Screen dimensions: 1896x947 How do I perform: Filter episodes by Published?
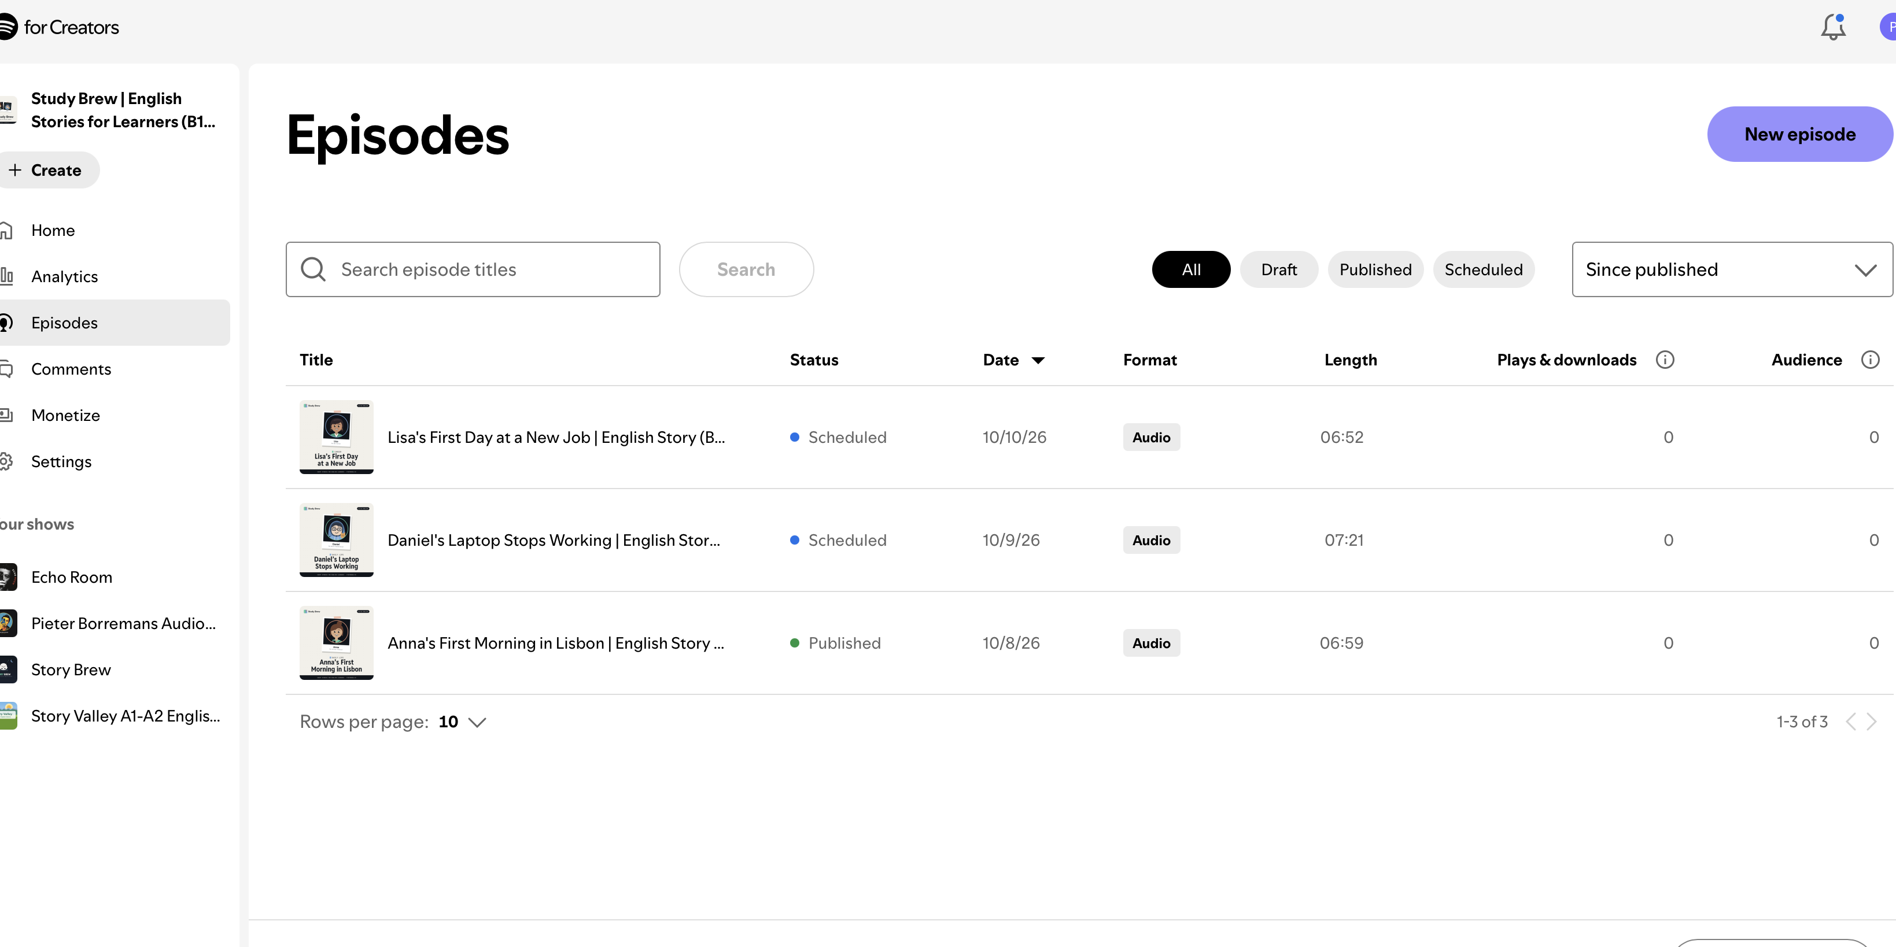[1375, 269]
